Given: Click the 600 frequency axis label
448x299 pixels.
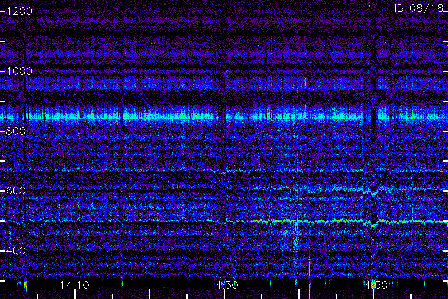Looking at the screenshot, I should pos(16,191).
